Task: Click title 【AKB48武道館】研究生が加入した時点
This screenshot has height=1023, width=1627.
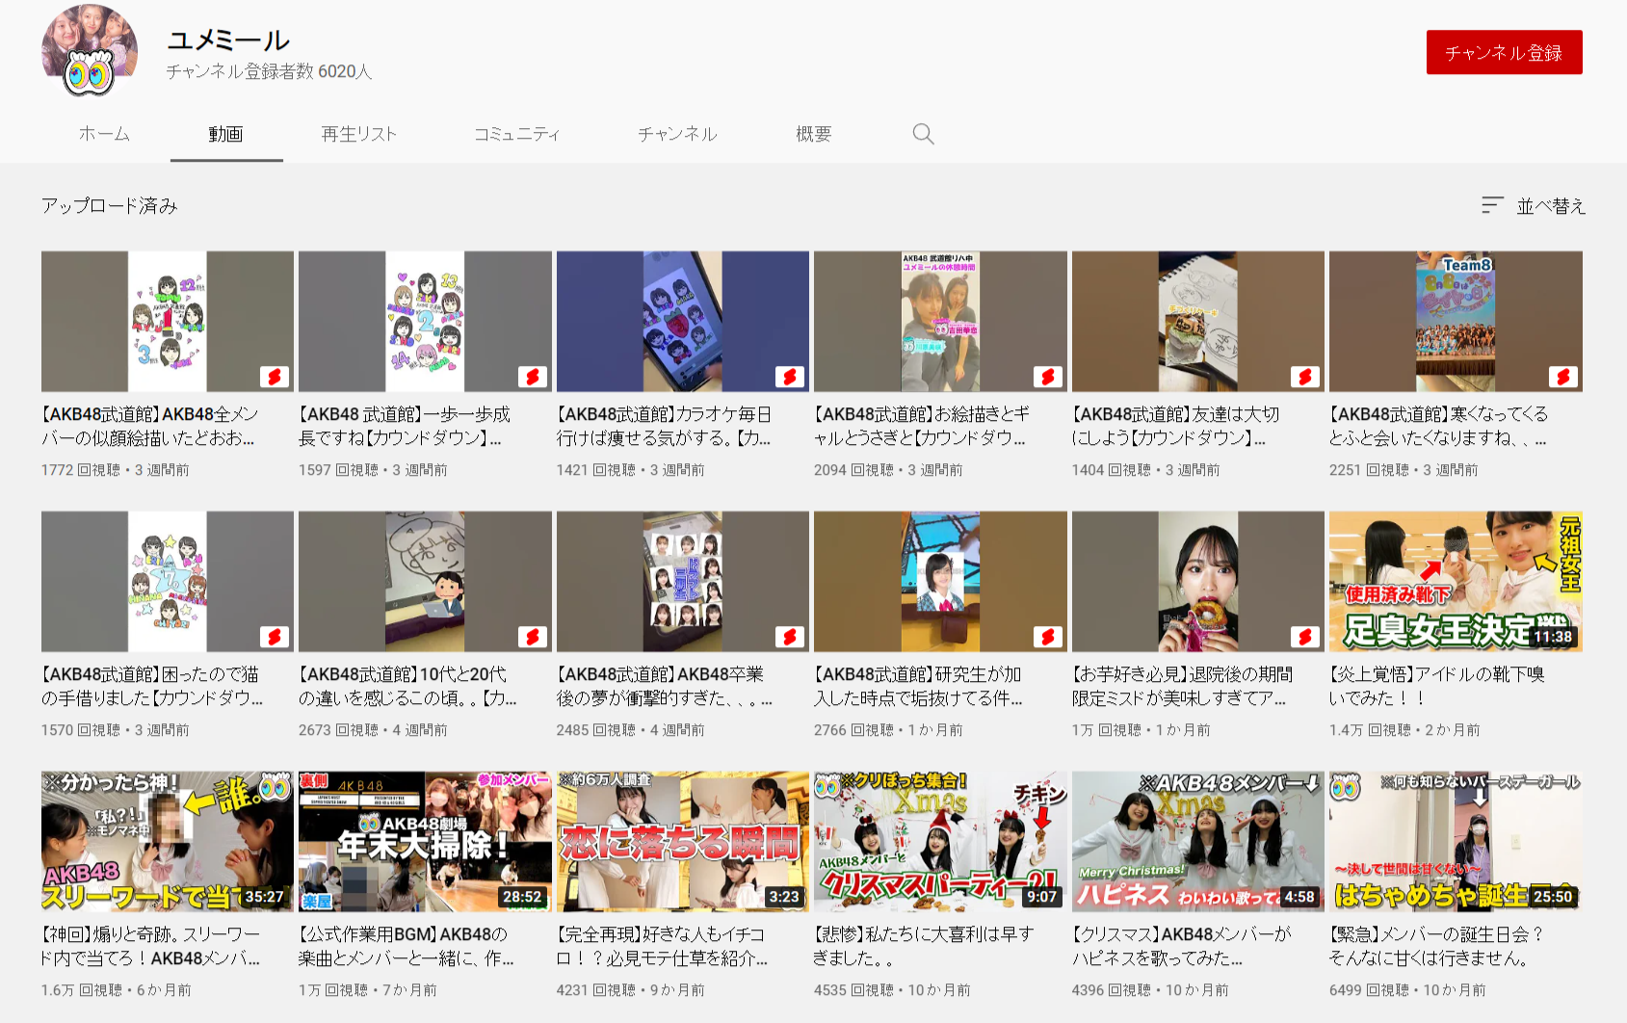Action: click(919, 686)
